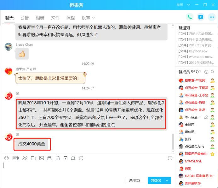Click the 太棒了 message bubble
Image resolution: width=218 pixels, height=188 pixels.
pyautogui.click(x=50, y=78)
